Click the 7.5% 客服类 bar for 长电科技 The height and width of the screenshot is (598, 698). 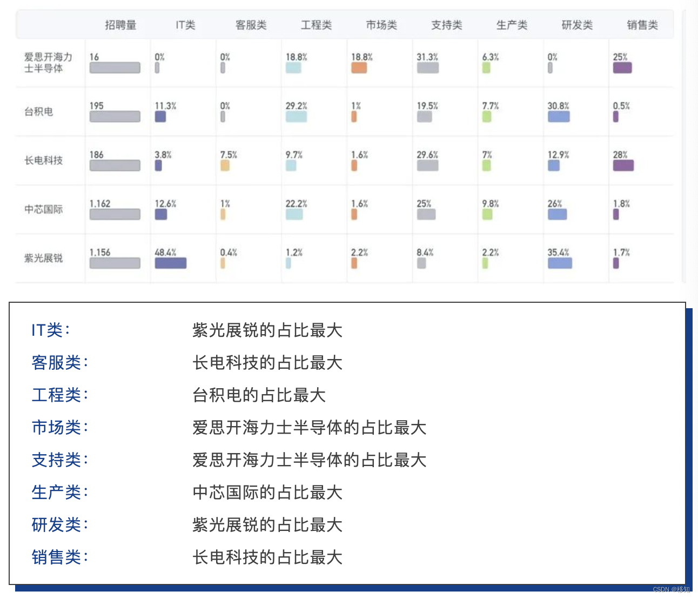pos(225,165)
